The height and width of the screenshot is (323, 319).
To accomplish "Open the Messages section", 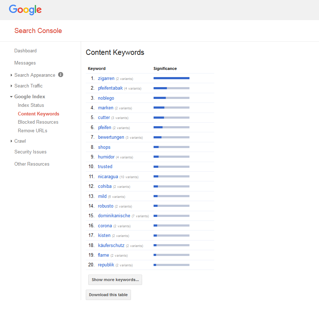I will (x=25, y=63).
